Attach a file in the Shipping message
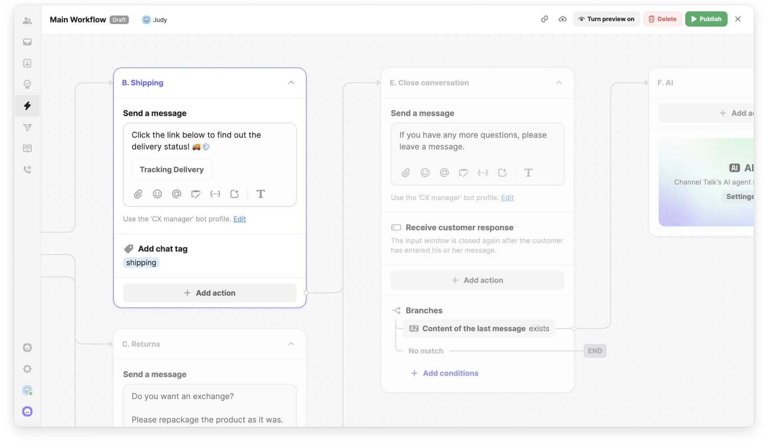Viewport: 768px width, 441px height. [x=138, y=194]
